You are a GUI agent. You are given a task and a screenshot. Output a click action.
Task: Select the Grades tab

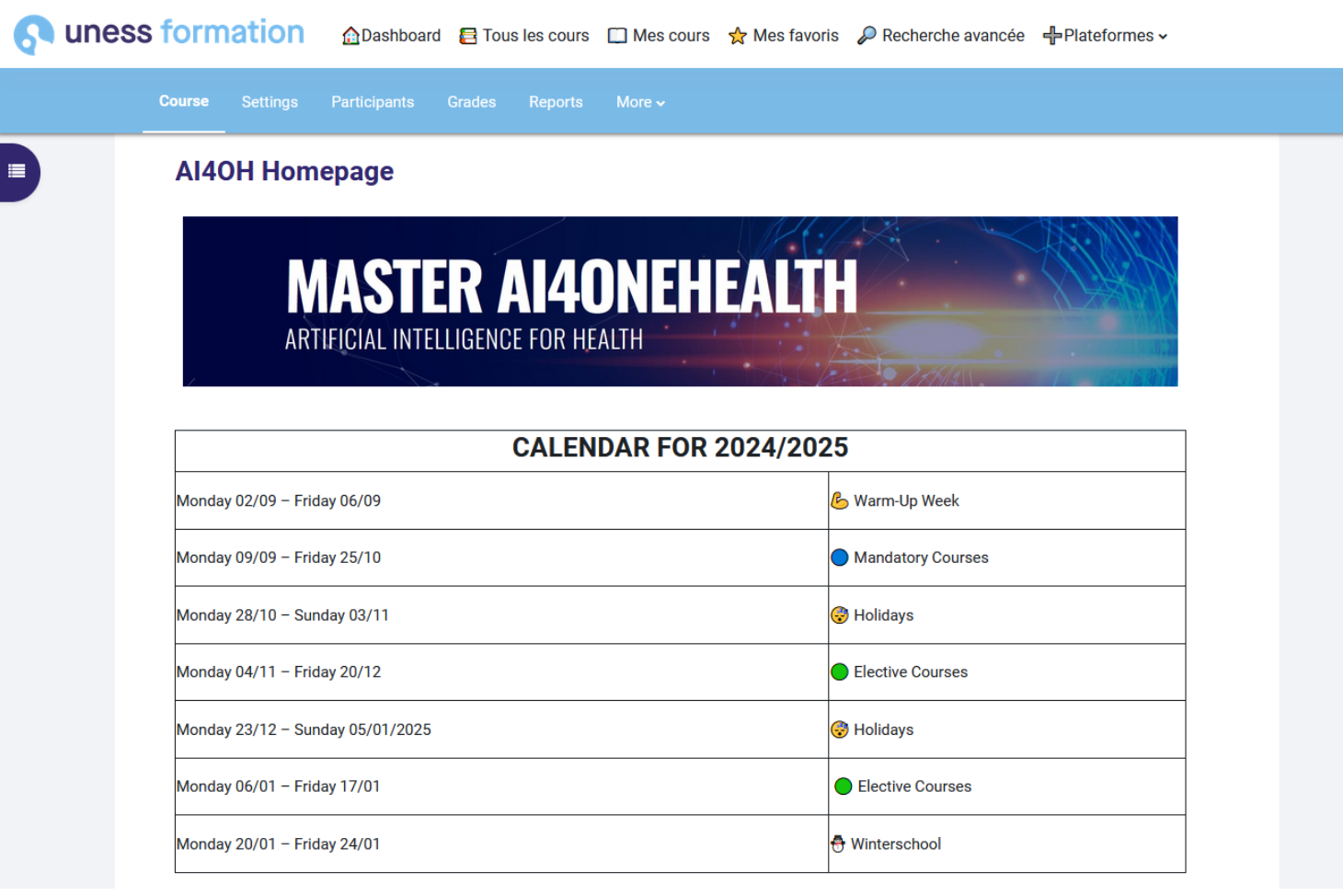click(472, 102)
